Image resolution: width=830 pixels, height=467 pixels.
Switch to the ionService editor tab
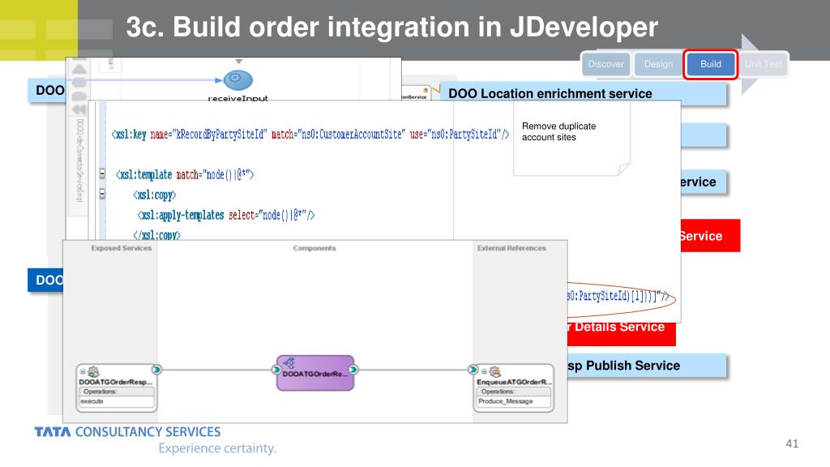coord(416,93)
